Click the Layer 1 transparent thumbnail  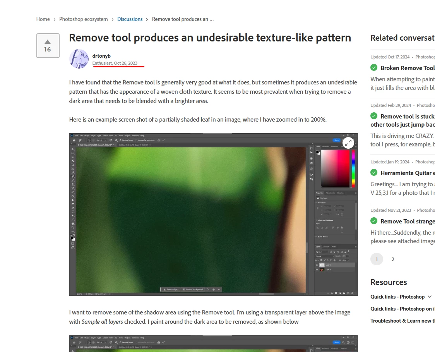coord(322,265)
